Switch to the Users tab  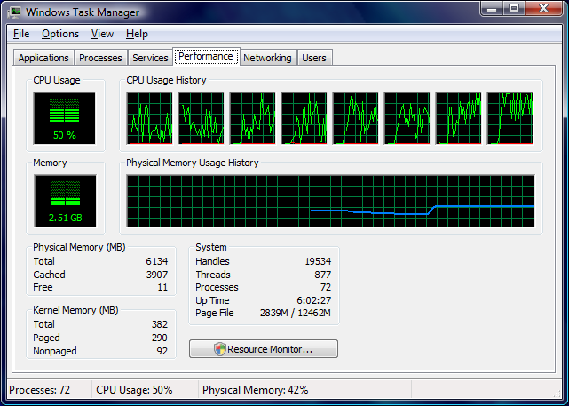[x=314, y=58]
